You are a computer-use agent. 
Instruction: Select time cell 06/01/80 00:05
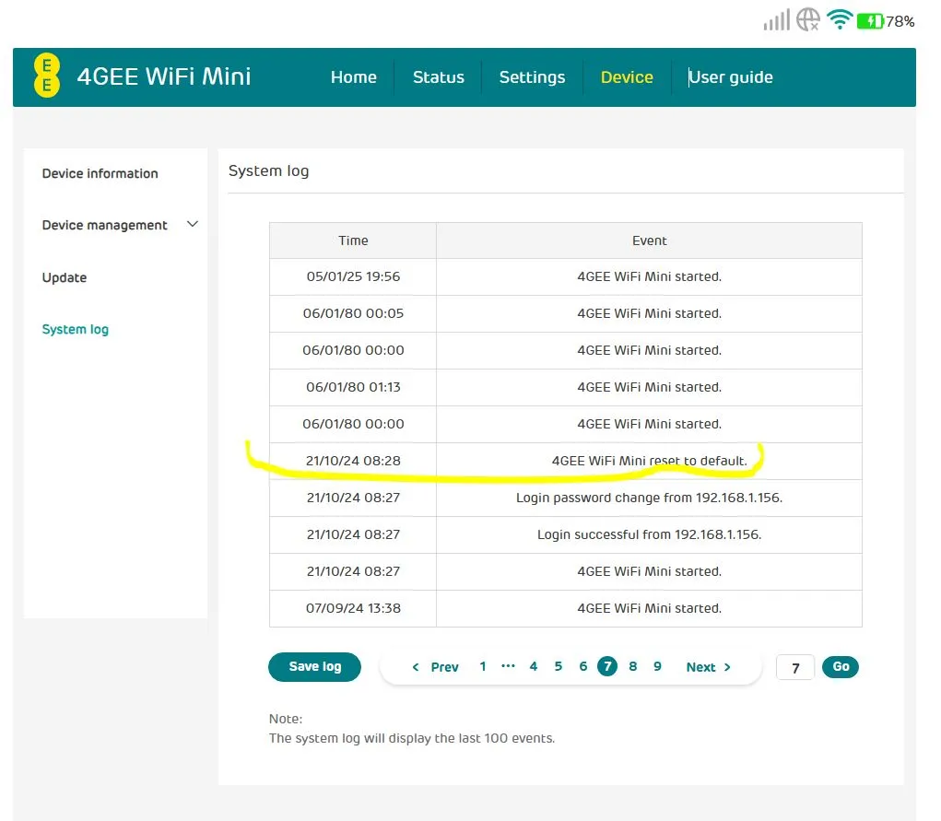tap(353, 314)
